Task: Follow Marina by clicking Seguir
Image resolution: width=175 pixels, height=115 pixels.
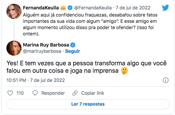Action: [x=72, y=51]
